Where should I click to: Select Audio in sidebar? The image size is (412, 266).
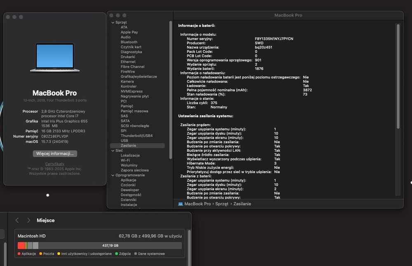pos(125,37)
